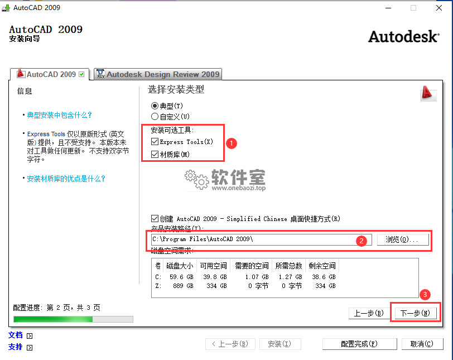
Task: Click the 889 GB disk size value
Action: [183, 286]
